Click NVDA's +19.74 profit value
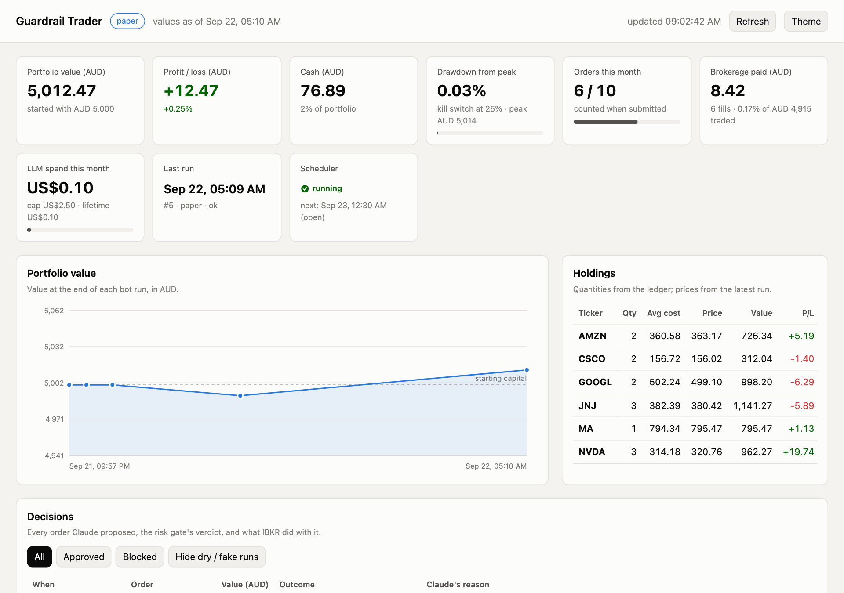Viewport: 844px width, 593px height. [x=798, y=452]
